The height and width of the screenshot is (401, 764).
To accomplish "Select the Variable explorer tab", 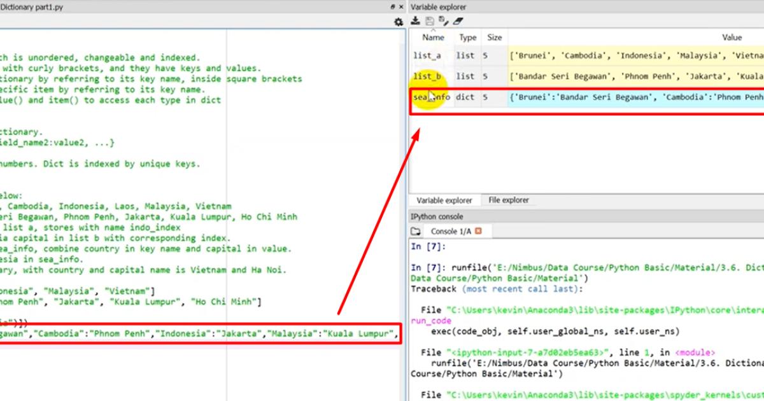I will pyautogui.click(x=444, y=200).
